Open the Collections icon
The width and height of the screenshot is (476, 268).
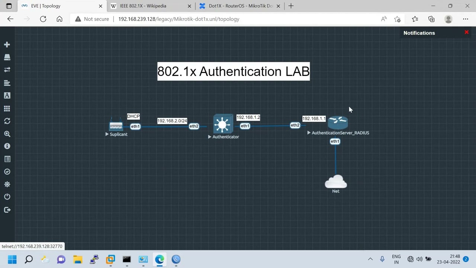431,19
